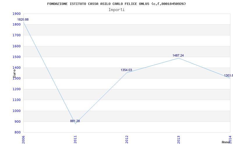Viewport: 233px width, 145px height.
Task: Click the 1900 y-axis tick label
Action: point(17,14)
